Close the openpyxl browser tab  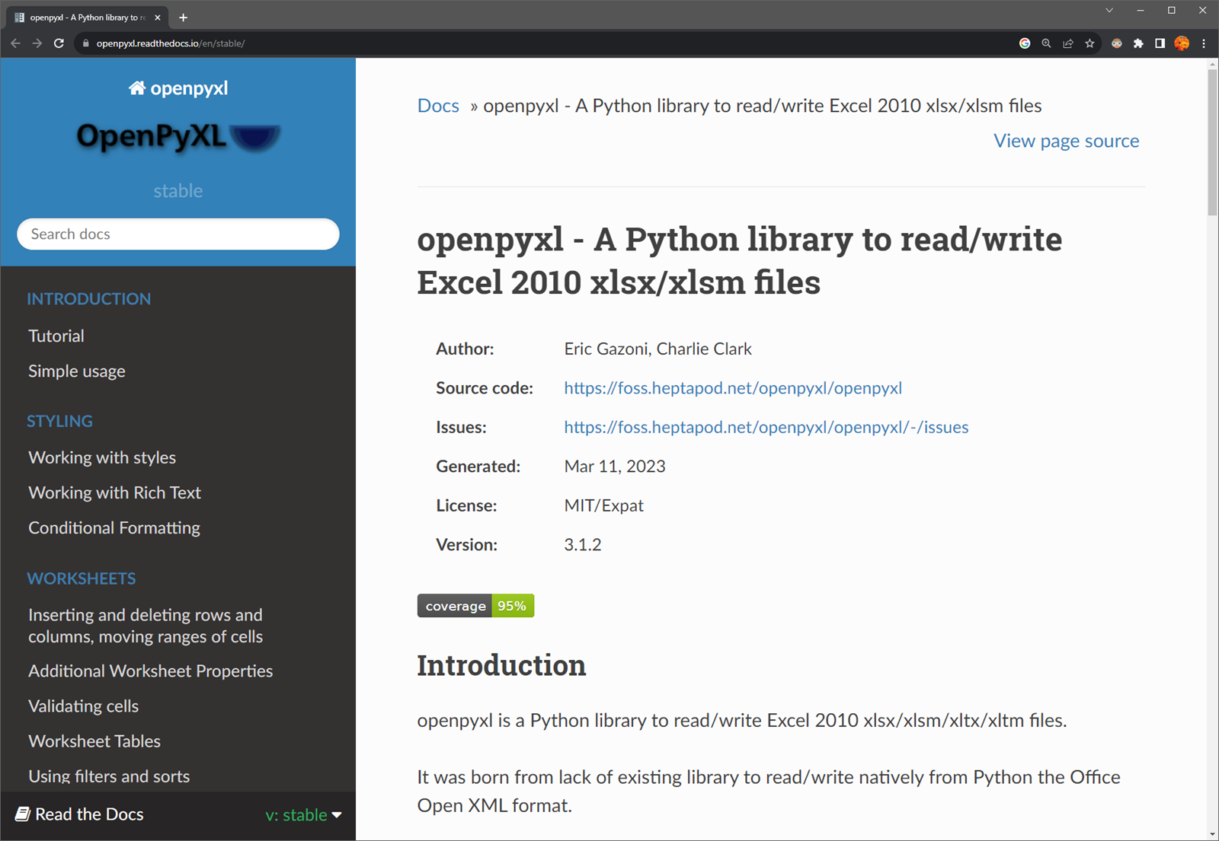(158, 17)
